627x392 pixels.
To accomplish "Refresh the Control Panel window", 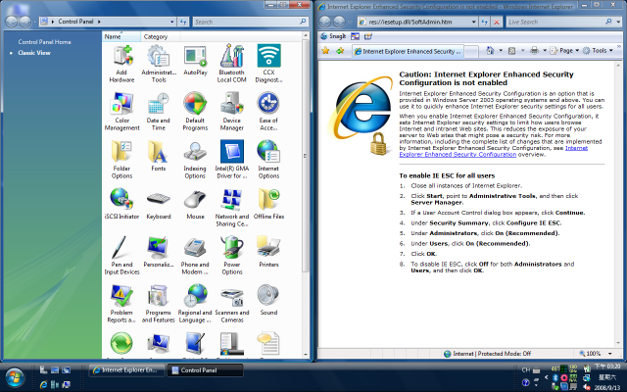I will pos(183,22).
